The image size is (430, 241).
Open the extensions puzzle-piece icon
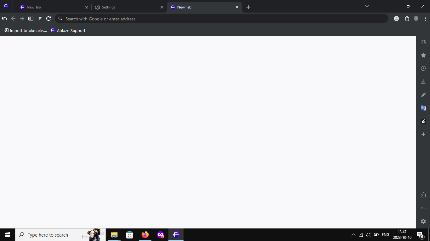pos(407,19)
